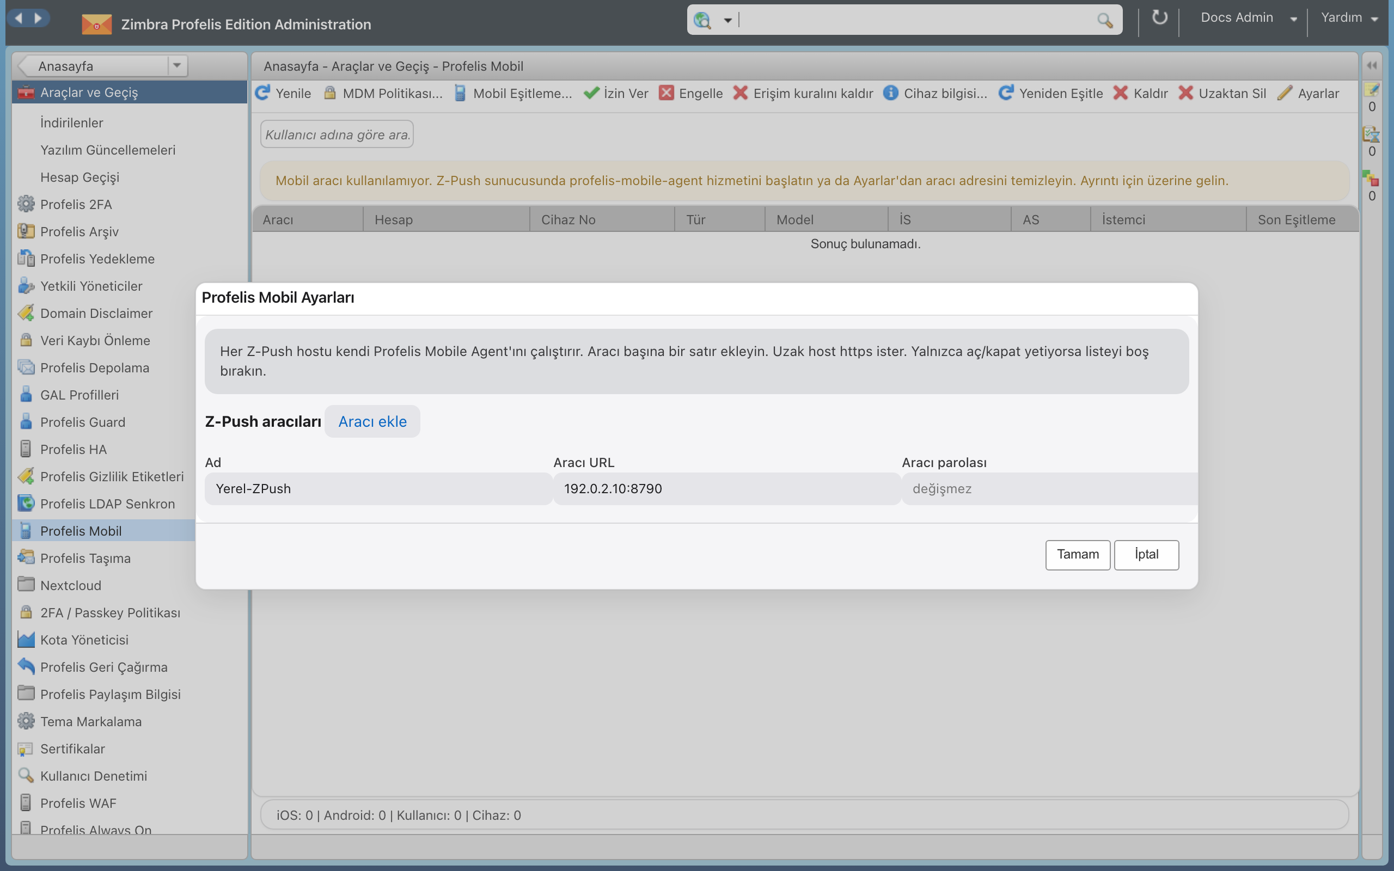Open MDM Politikası lock toolbar item
Viewport: 1394px width, 871px height.
click(383, 93)
